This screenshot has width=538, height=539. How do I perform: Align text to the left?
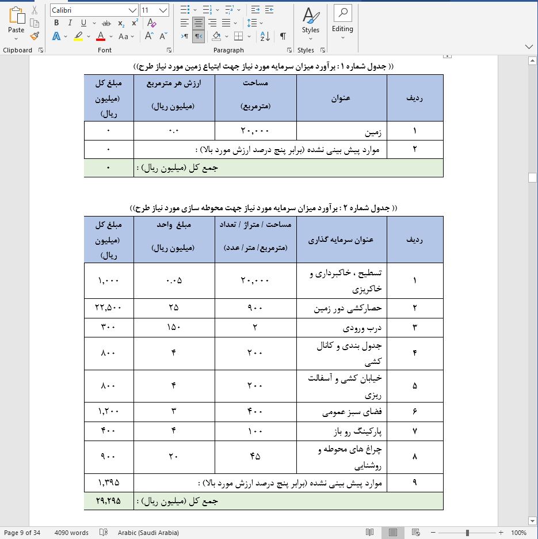[x=185, y=23]
